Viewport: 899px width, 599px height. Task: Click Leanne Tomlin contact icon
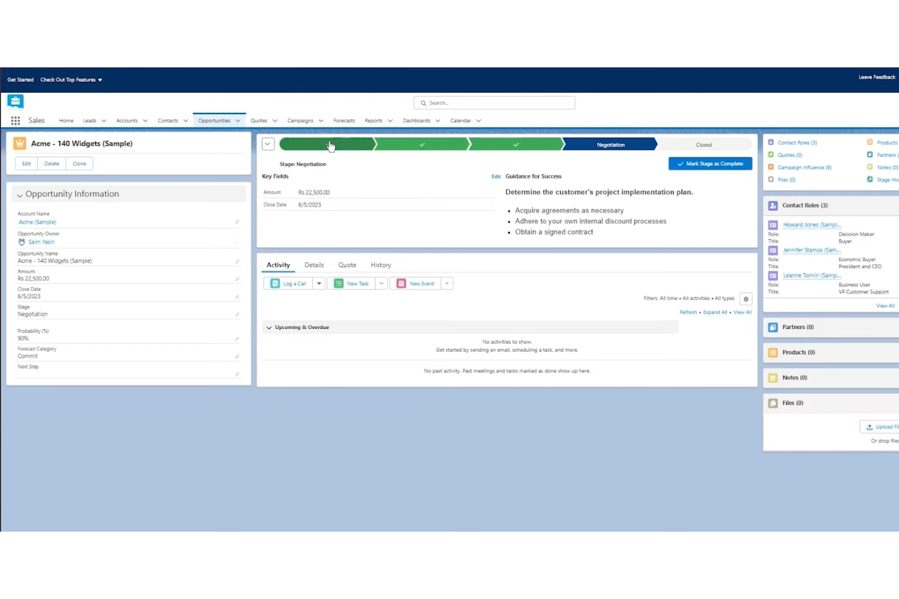tap(773, 276)
